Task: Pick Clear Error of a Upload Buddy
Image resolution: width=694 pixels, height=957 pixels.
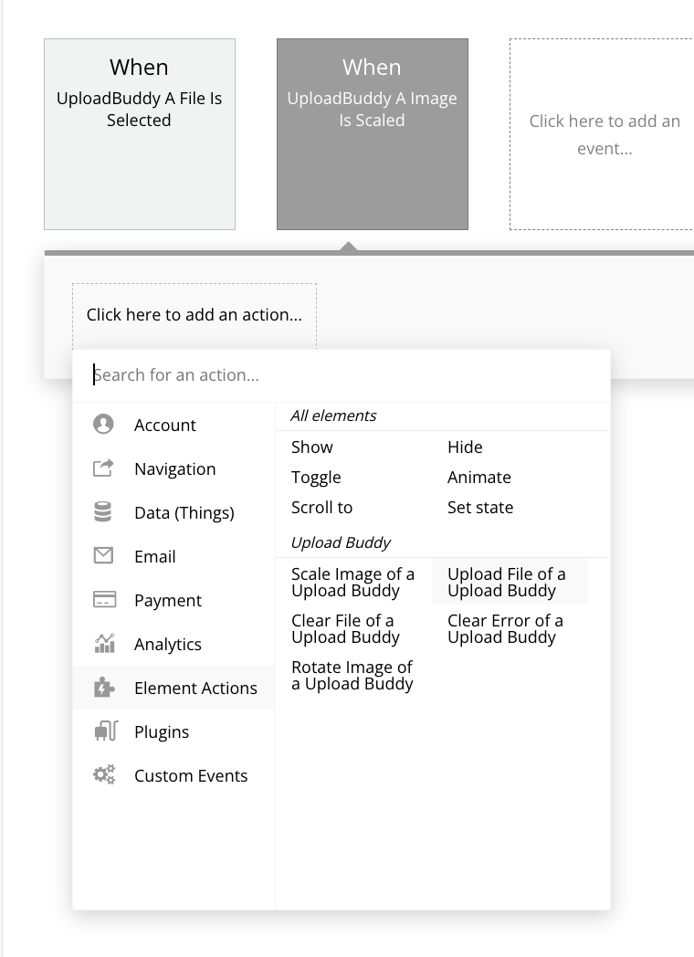Action: point(505,628)
